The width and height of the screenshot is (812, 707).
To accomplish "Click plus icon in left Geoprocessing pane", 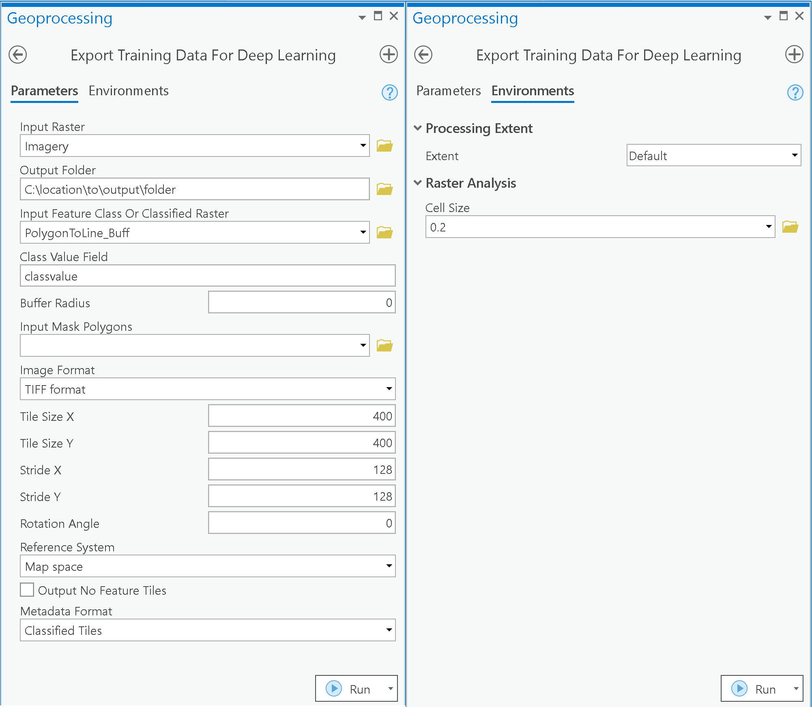I will click(x=388, y=54).
